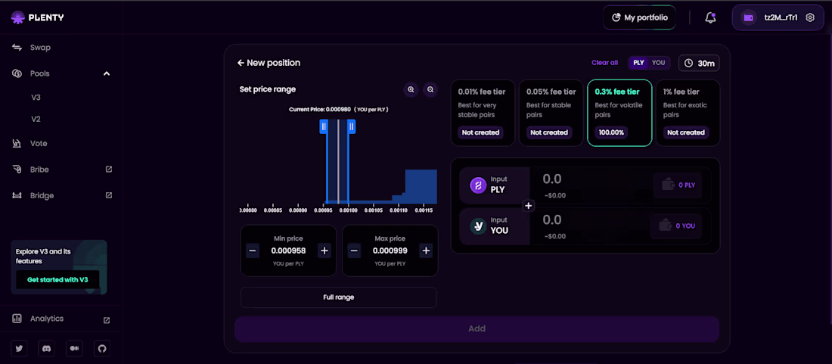Edit the Min price value 0.000958

tap(288, 251)
